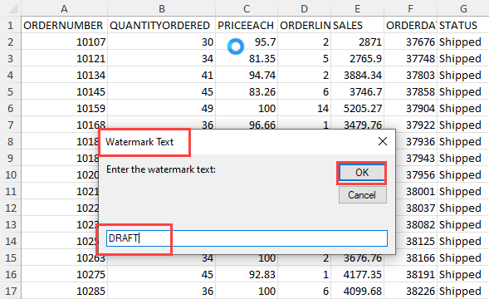Select order date cell 38001
Viewport: 489px width, 299px height.
tap(416, 191)
